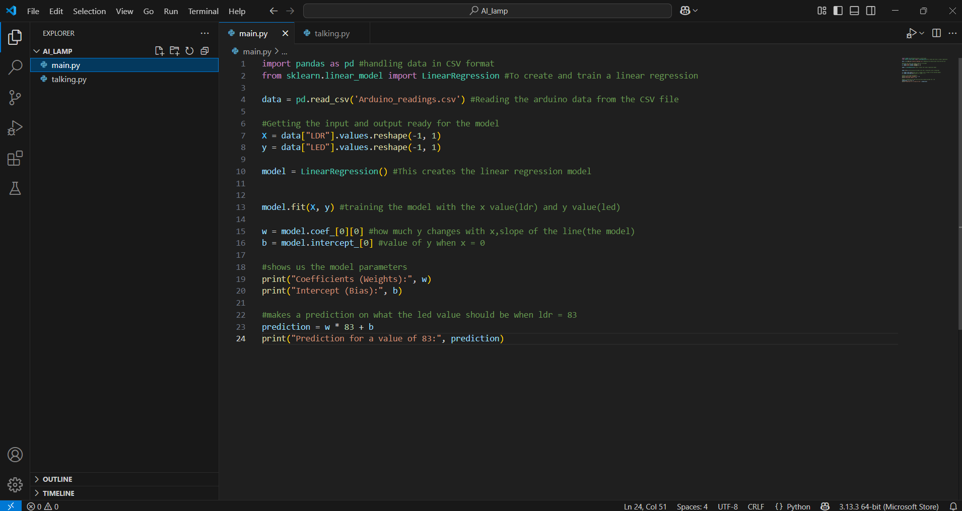Open the View menu
This screenshot has height=511, width=962.
[x=124, y=11]
